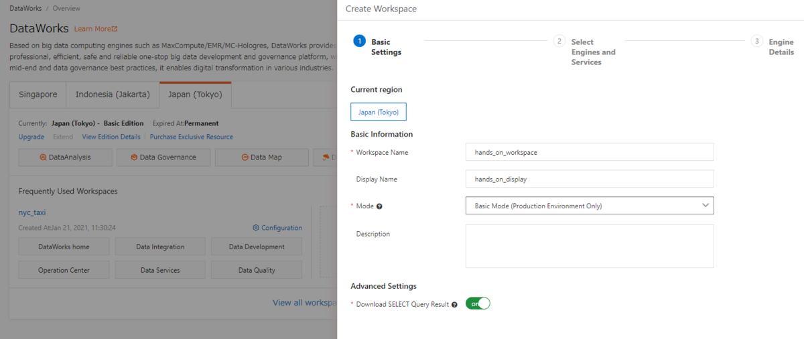Click the Configuration gear icon for nyc_taxi

(256, 228)
